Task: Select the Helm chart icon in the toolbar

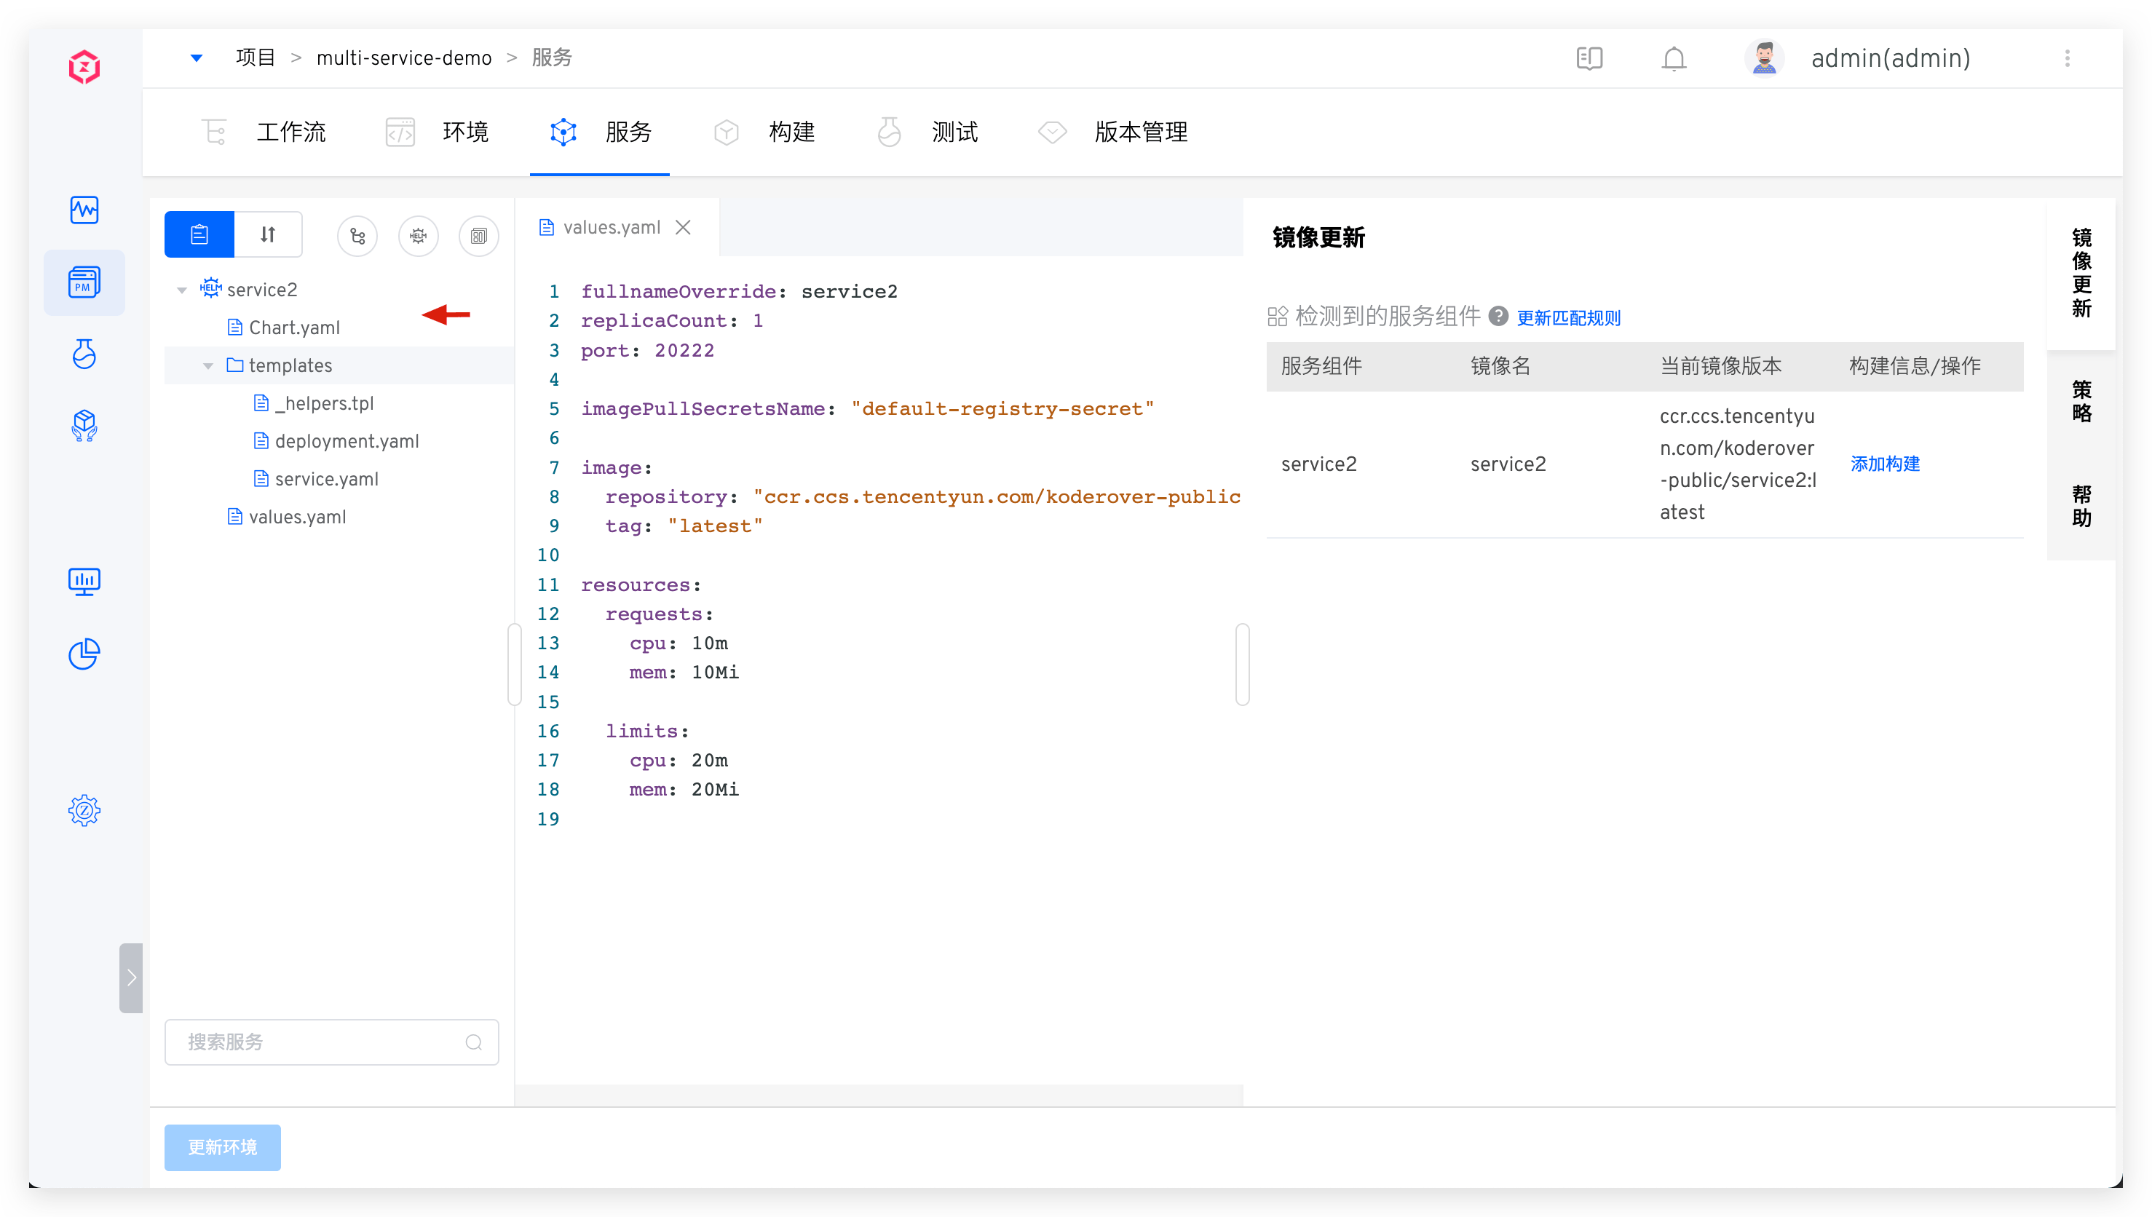Action: click(x=419, y=236)
